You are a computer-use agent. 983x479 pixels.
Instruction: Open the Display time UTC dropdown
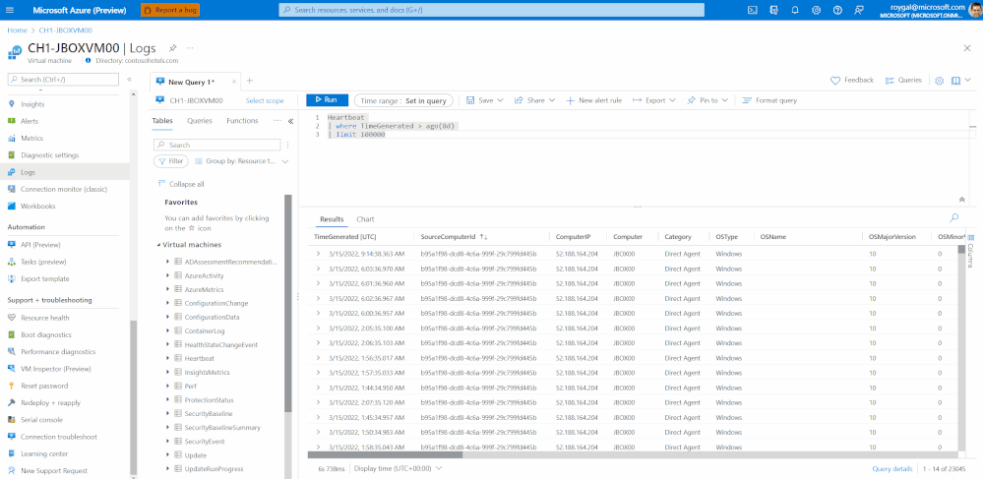pyautogui.click(x=399, y=468)
